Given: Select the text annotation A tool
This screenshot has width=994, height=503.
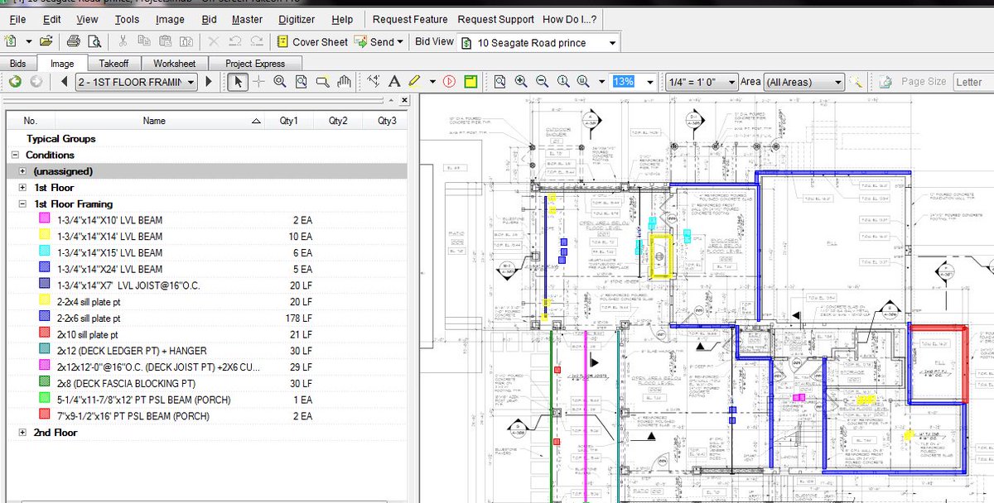Looking at the screenshot, I should 394,82.
